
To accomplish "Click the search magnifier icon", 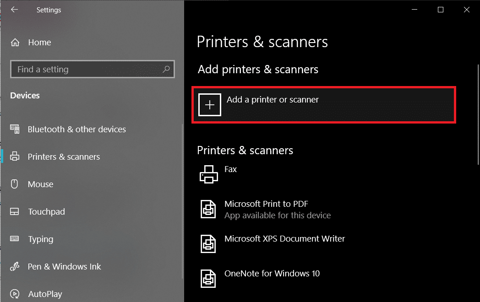I will click(166, 70).
